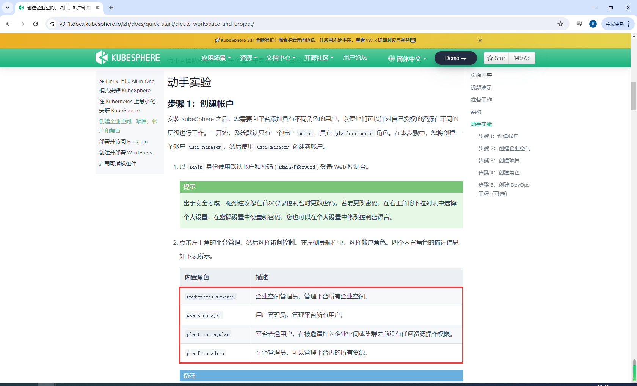Expand the 资源 menu
This screenshot has width=637, height=386.
coord(248,58)
